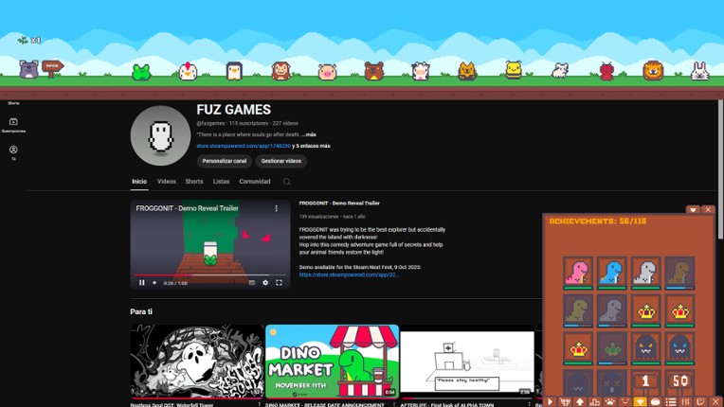Search the channel with the magnifier icon
This screenshot has height=407, width=724.
tap(286, 182)
